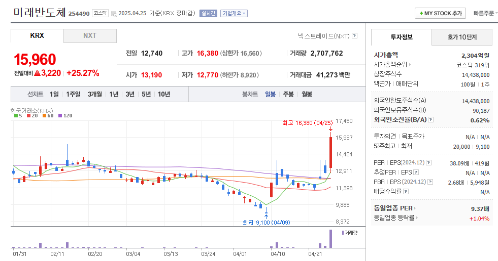
Task: Select the 일봉 candle chart
Action: click(270, 94)
